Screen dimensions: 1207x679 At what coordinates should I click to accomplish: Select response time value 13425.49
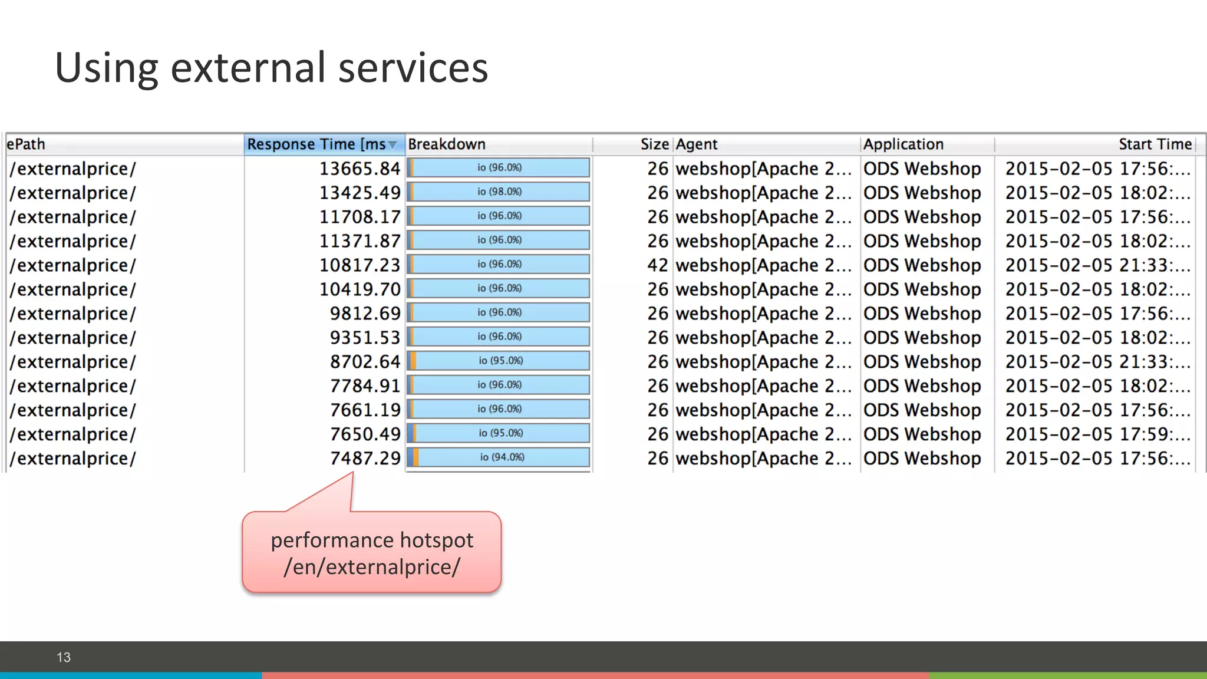(x=360, y=193)
